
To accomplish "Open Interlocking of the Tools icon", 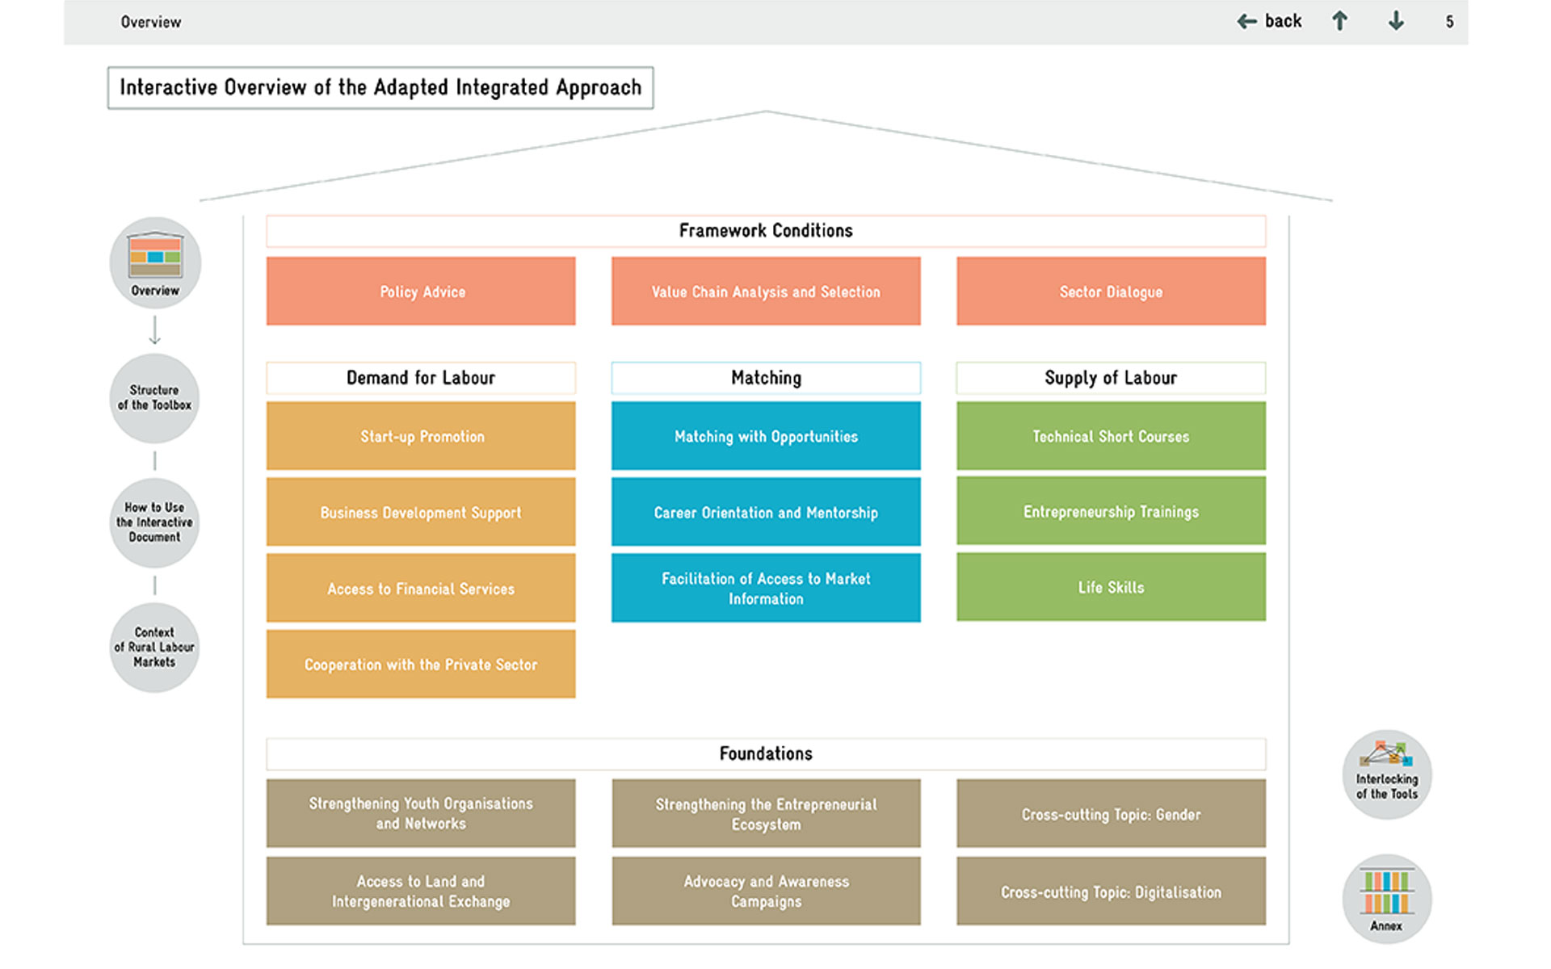I will click(1387, 775).
